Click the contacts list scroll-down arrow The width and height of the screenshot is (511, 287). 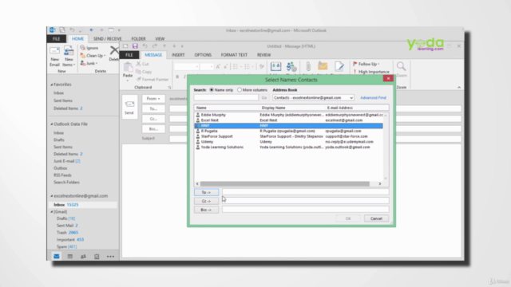point(386,179)
